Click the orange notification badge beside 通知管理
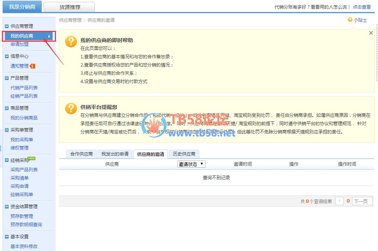 pyautogui.click(x=32, y=66)
